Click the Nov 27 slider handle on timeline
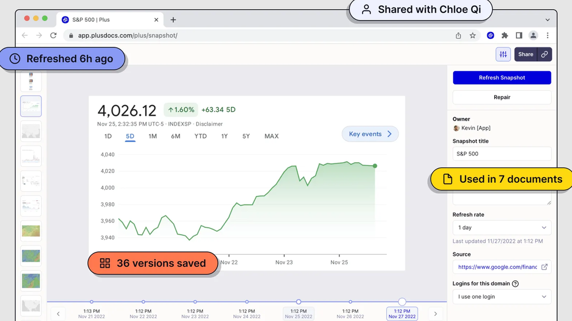572x321 pixels. pyautogui.click(x=402, y=302)
